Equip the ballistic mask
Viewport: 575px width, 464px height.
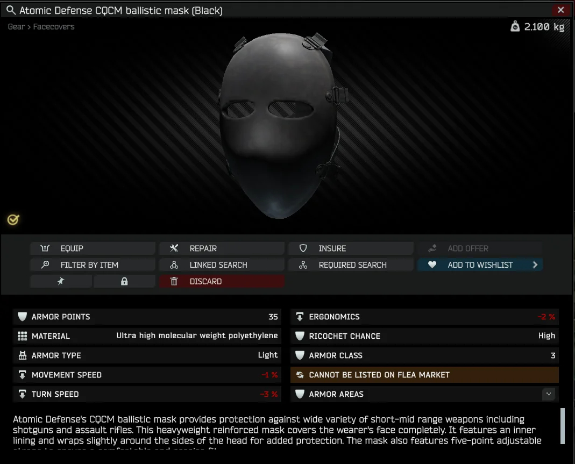tap(93, 248)
